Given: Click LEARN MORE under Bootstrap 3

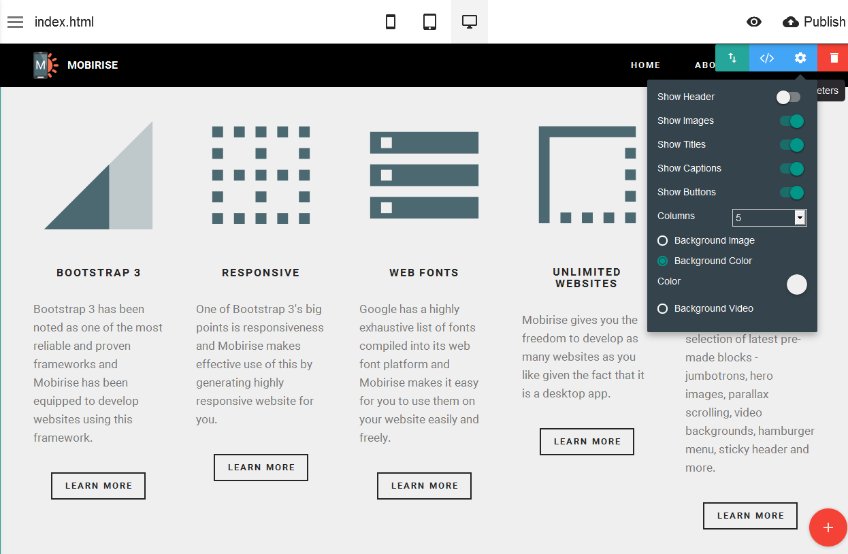Looking at the screenshot, I should point(99,486).
